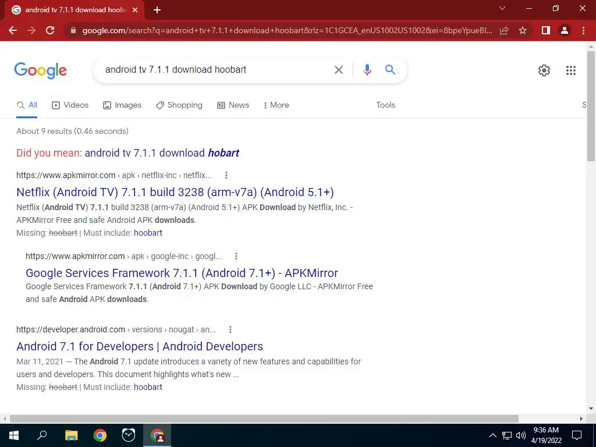Open network status in system tray
The height and width of the screenshot is (447, 596).
507,435
